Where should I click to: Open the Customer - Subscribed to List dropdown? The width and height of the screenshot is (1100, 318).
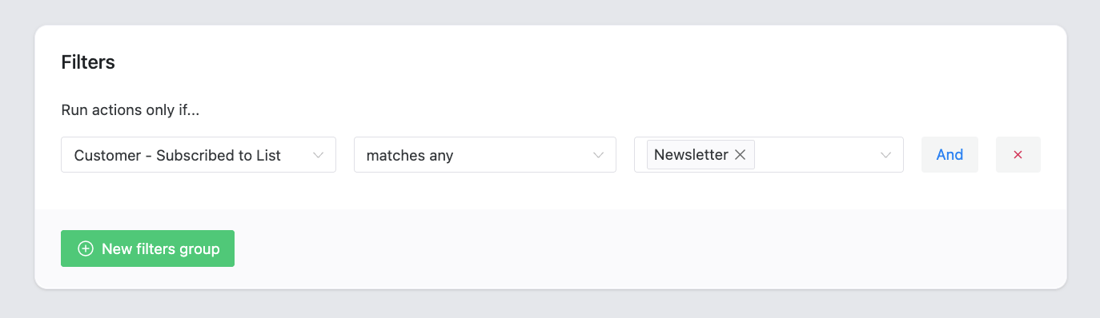tap(199, 155)
